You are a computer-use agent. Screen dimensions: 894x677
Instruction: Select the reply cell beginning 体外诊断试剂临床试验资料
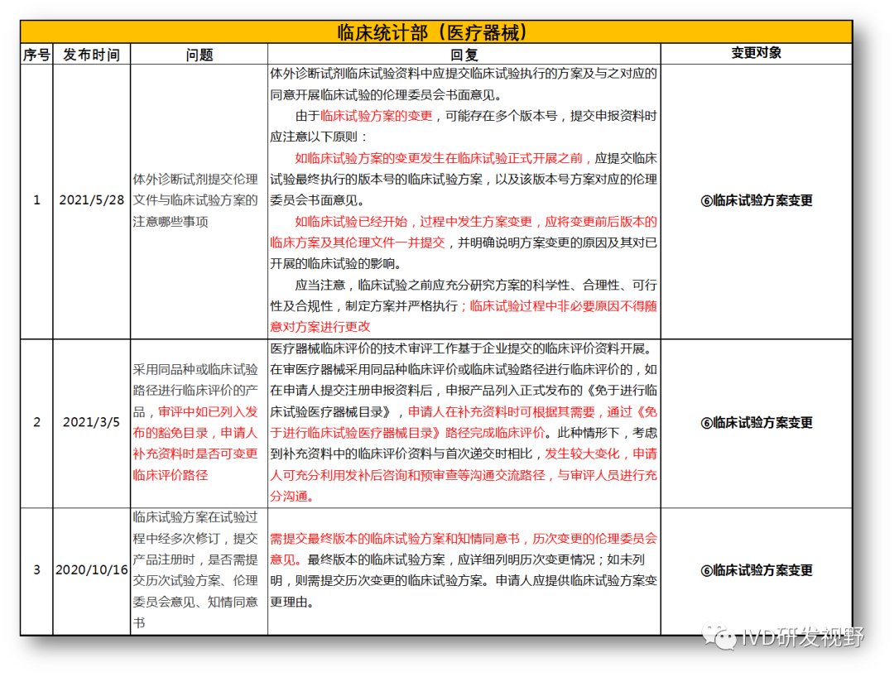click(x=464, y=200)
